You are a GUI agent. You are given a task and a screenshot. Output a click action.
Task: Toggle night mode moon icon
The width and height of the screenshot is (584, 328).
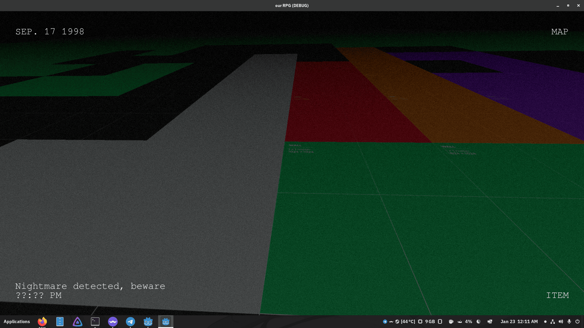[x=478, y=321]
